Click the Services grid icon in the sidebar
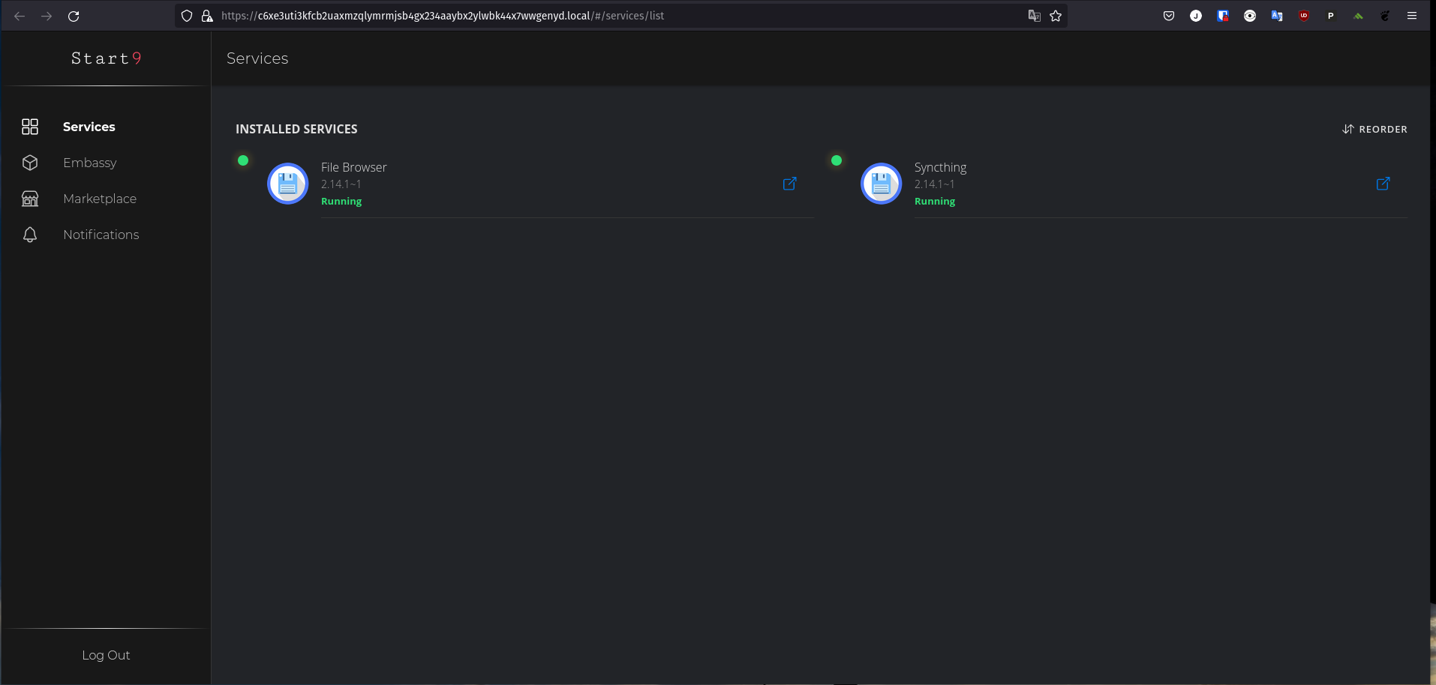Screen dimensions: 1436x685 tap(30, 127)
